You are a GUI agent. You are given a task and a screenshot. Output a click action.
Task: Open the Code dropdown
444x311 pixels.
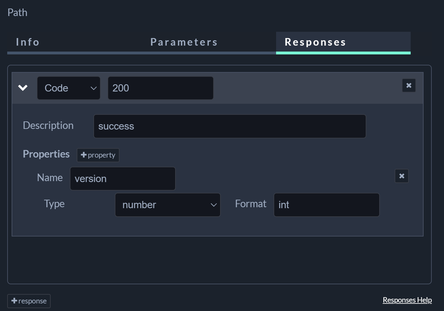tap(69, 88)
